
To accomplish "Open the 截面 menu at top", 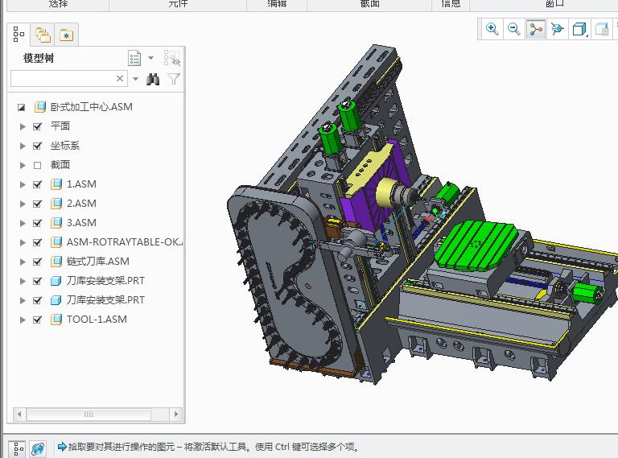I will tap(369, 3).
